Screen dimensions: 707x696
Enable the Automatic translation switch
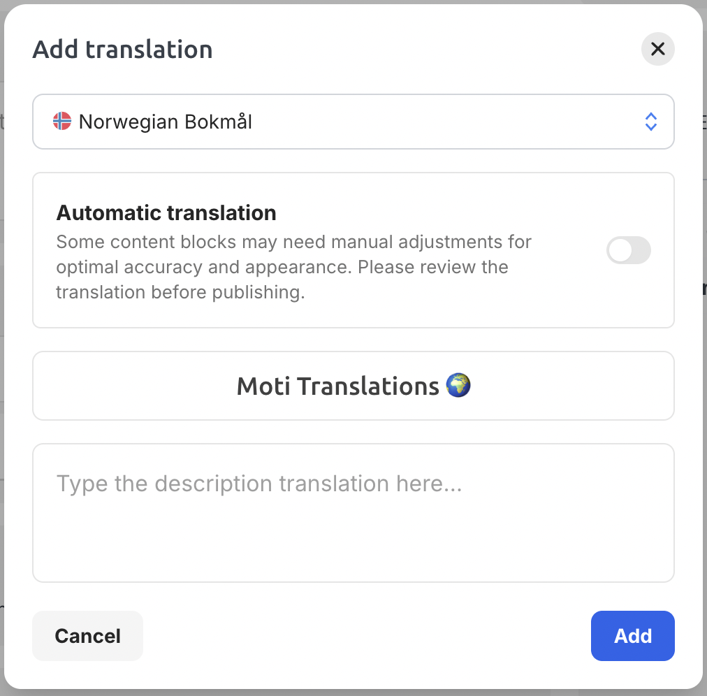coord(628,250)
